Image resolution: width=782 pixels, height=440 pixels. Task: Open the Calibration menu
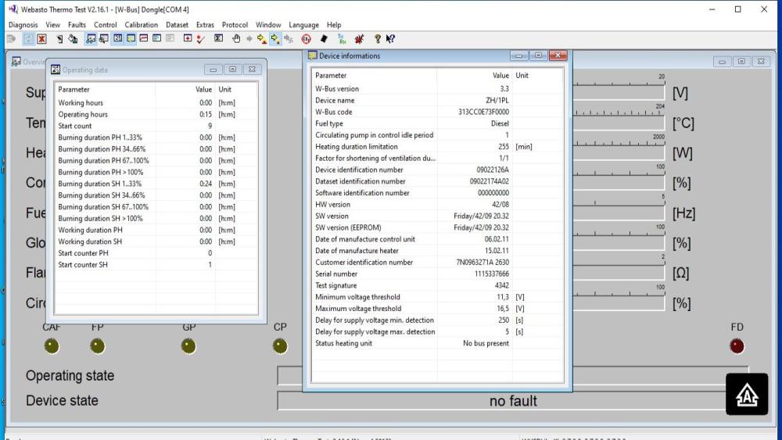[141, 25]
